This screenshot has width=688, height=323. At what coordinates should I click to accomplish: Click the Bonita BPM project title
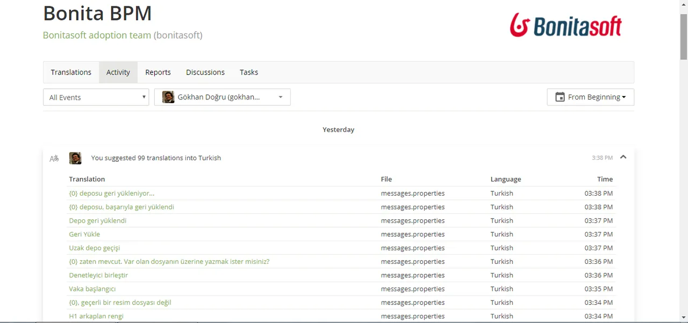click(97, 13)
